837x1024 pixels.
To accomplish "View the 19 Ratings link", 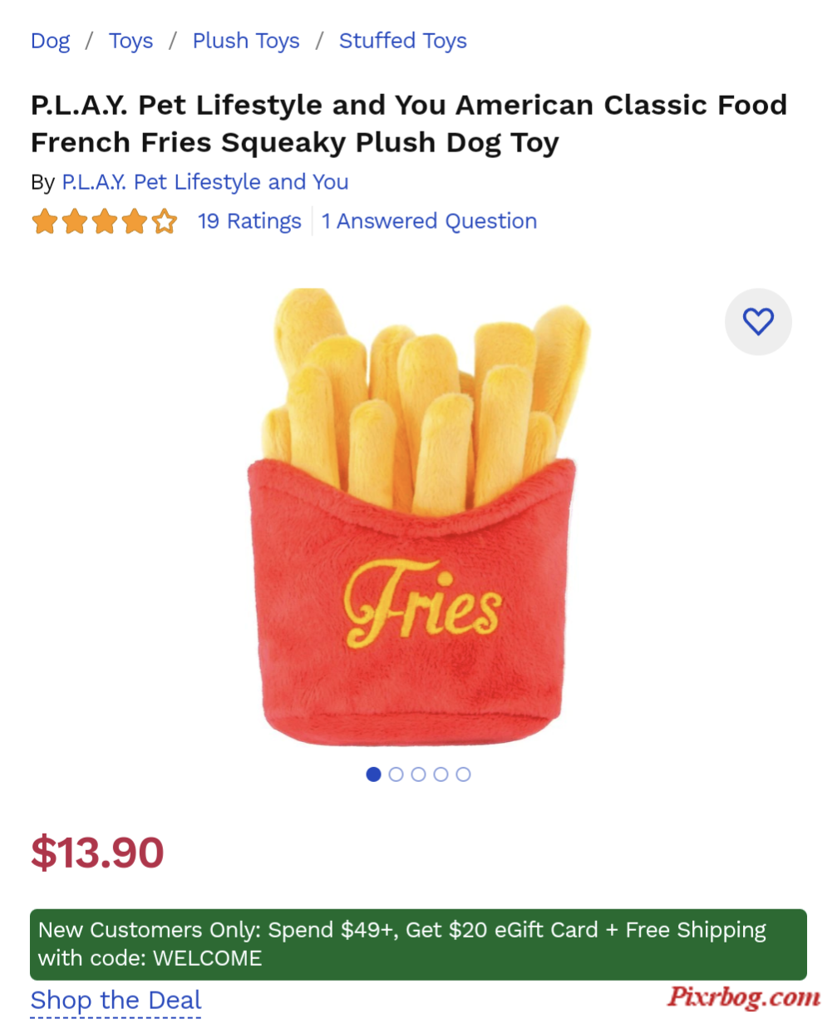I will (x=249, y=221).
